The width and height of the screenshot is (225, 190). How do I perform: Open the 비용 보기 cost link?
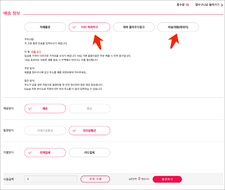(36, 52)
